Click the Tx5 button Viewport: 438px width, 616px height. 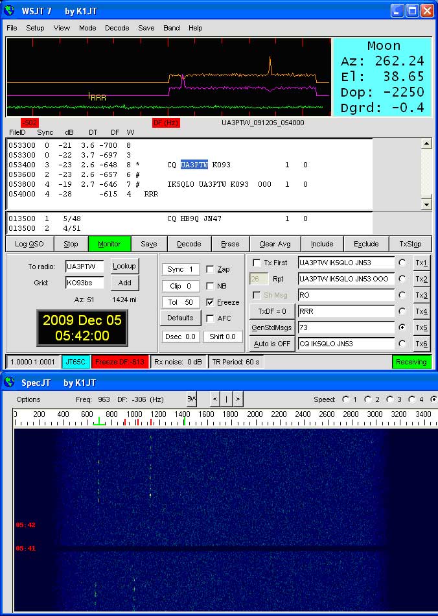(422, 327)
